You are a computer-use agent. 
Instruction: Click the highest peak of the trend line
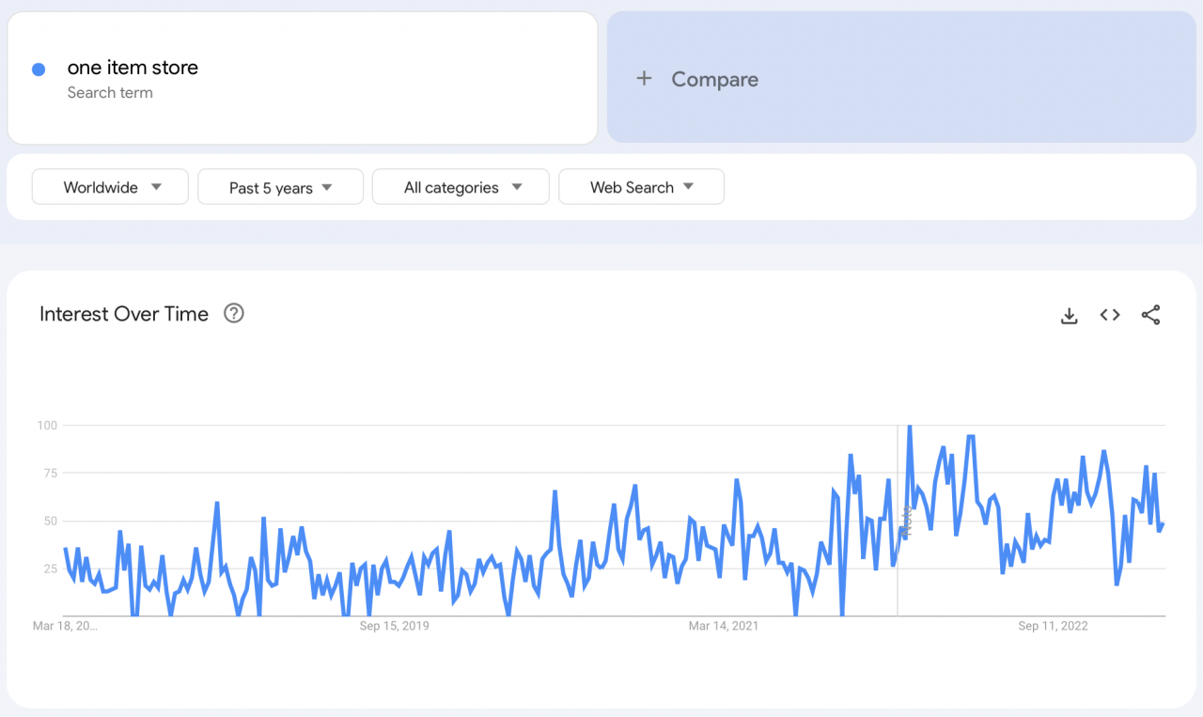pyautogui.click(x=910, y=425)
